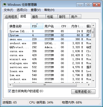This screenshot has width=103, height=107.
Task: Sort processes by CPU column header
Action: click(63, 26)
